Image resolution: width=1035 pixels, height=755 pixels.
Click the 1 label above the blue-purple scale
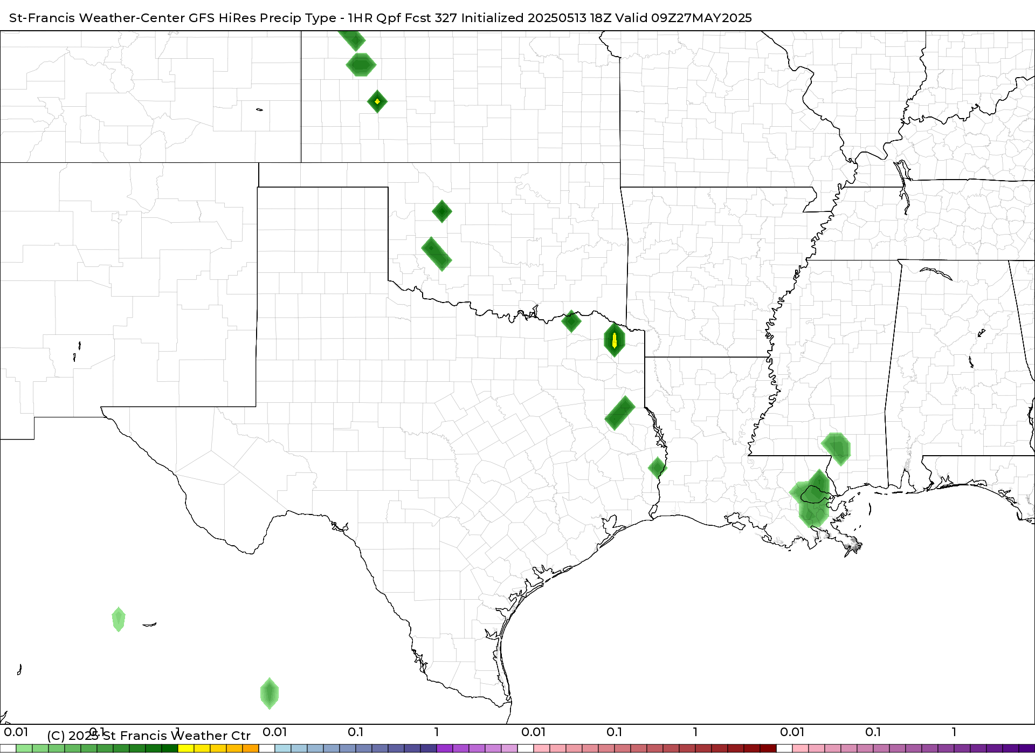[x=437, y=732]
